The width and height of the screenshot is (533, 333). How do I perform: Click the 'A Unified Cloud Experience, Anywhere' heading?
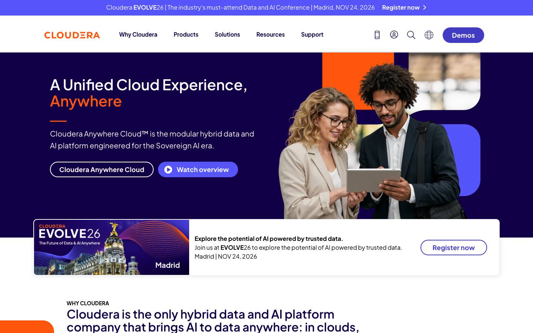148,93
